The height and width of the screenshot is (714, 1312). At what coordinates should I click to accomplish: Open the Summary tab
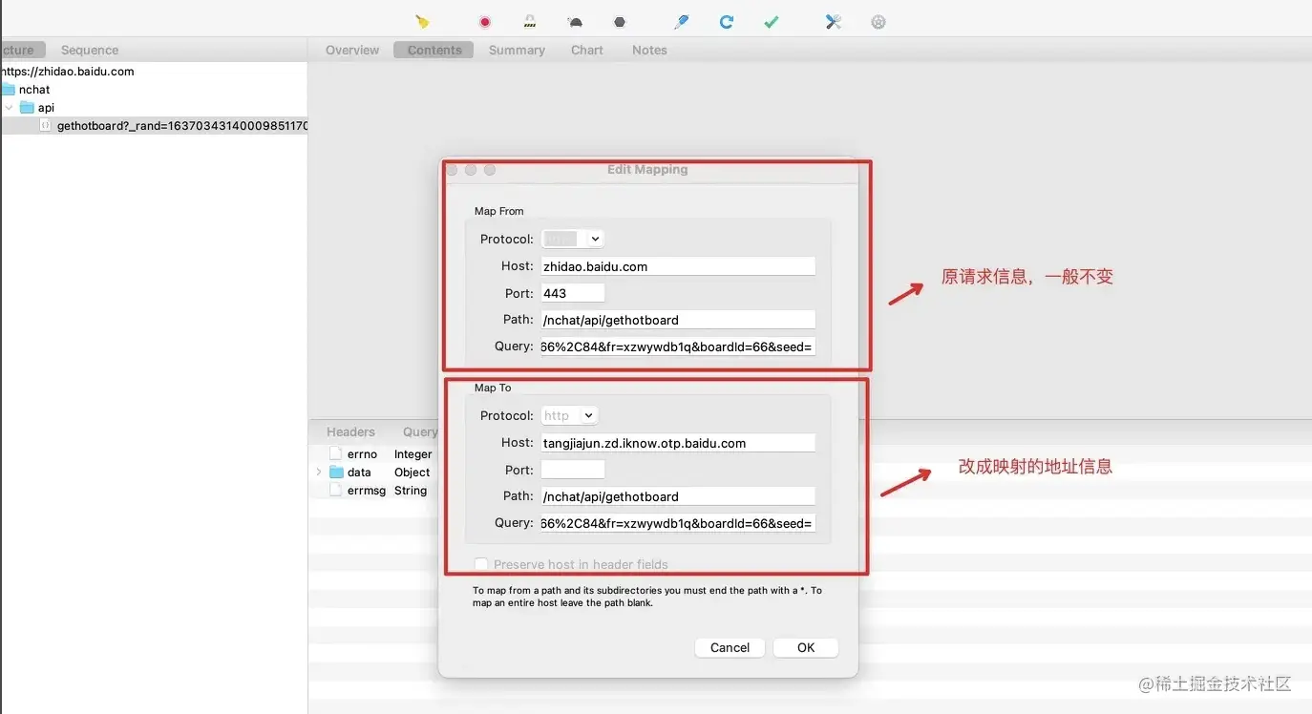[x=517, y=50]
